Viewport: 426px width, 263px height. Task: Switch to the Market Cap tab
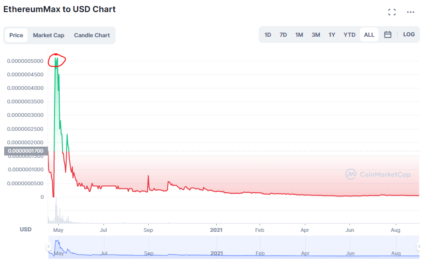coord(48,35)
